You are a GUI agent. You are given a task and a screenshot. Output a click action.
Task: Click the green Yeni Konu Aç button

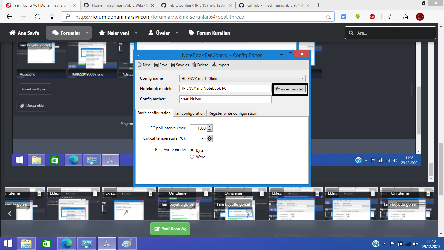click(170, 229)
